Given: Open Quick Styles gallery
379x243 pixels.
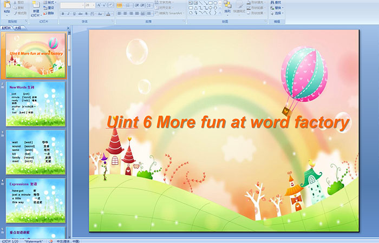Looking at the screenshot, I should pos(239,7).
